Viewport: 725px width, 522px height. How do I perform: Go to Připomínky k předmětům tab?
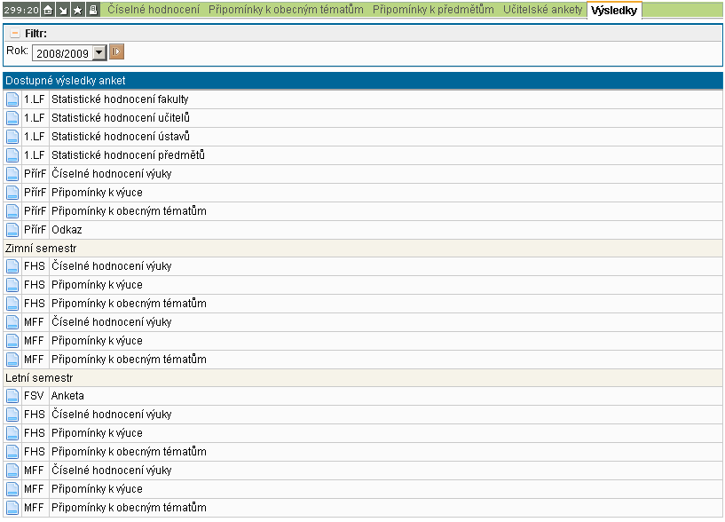[433, 10]
